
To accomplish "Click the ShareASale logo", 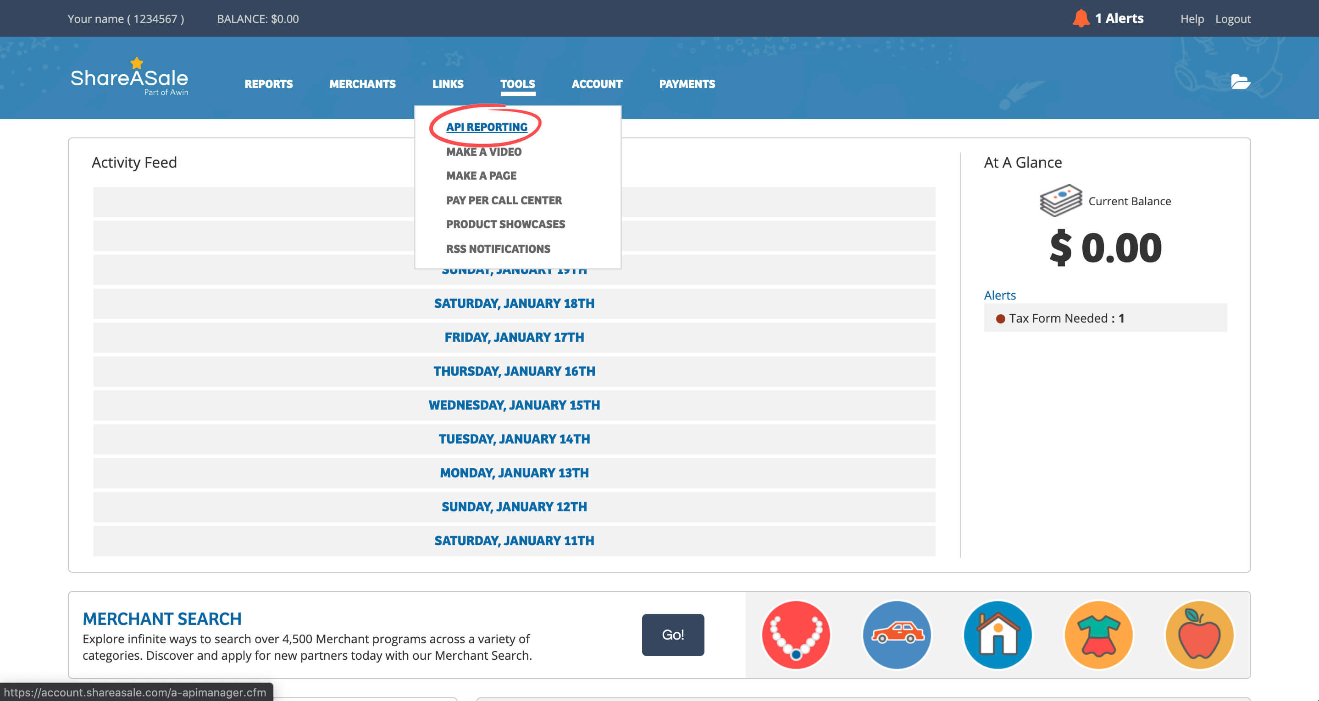I will [x=129, y=77].
